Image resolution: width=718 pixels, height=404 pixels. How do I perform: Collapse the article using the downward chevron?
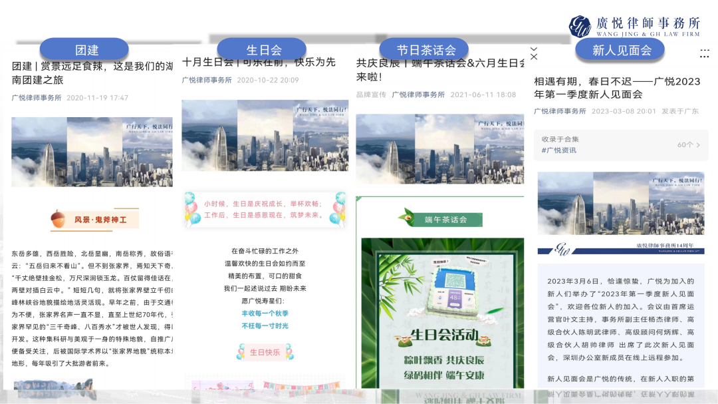(533, 48)
